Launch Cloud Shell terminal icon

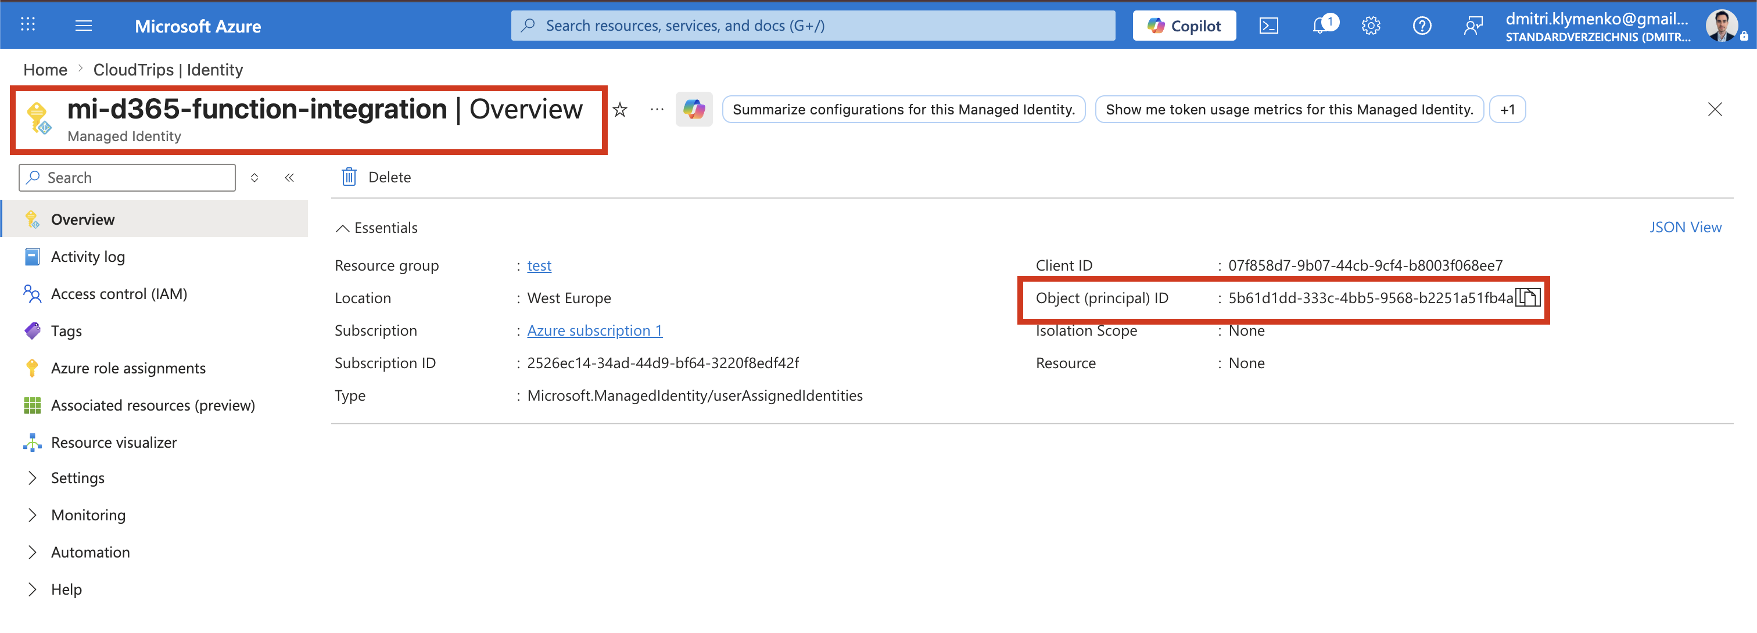pyautogui.click(x=1268, y=26)
